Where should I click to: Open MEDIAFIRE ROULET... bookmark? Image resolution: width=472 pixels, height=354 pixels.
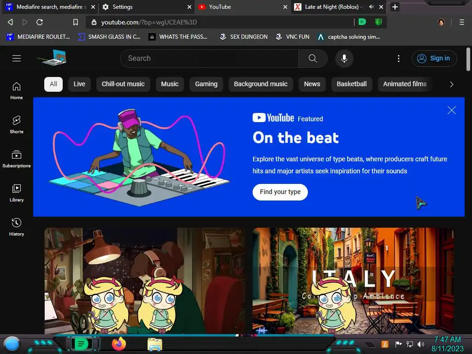[x=38, y=37]
